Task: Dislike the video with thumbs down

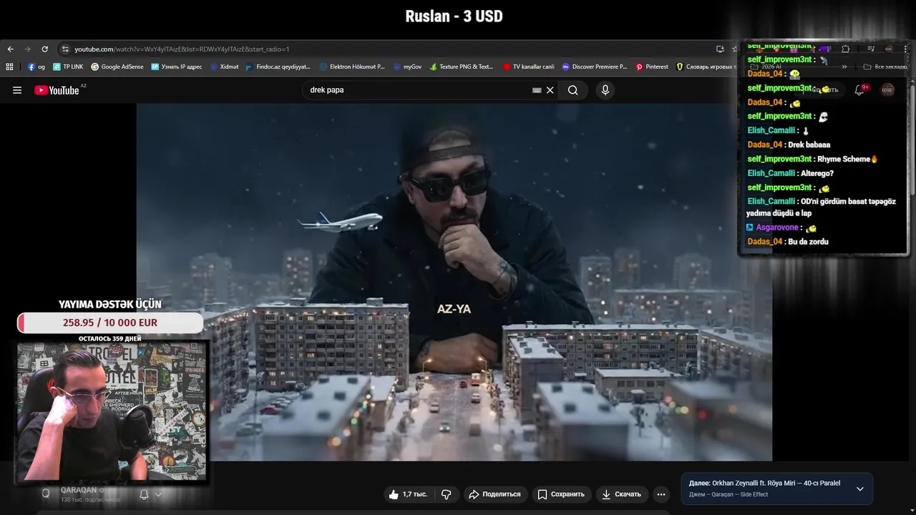Action: [446, 494]
